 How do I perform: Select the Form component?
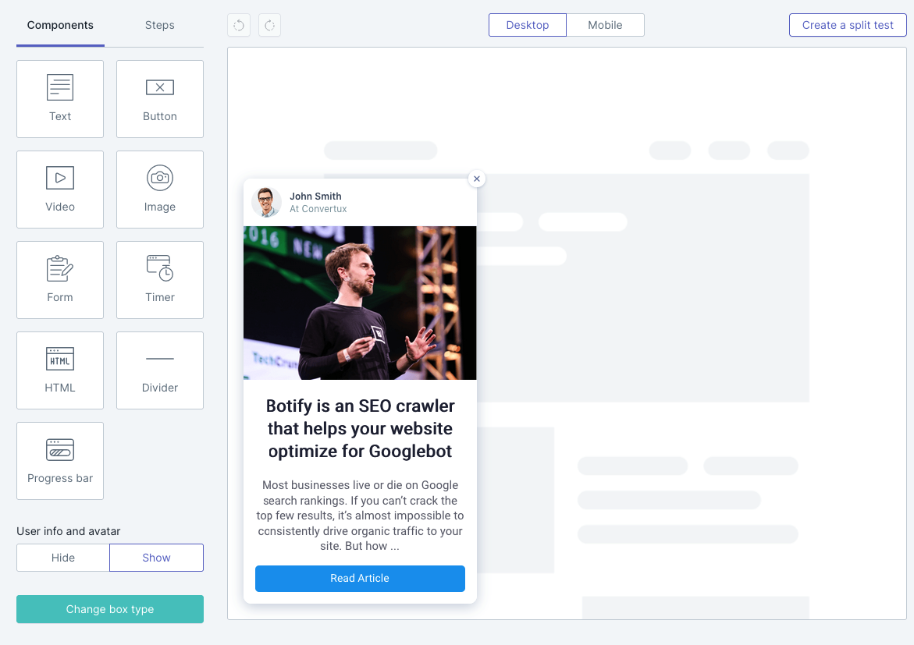pos(60,280)
